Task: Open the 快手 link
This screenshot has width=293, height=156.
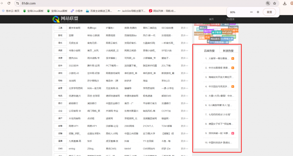Action: [90, 141]
